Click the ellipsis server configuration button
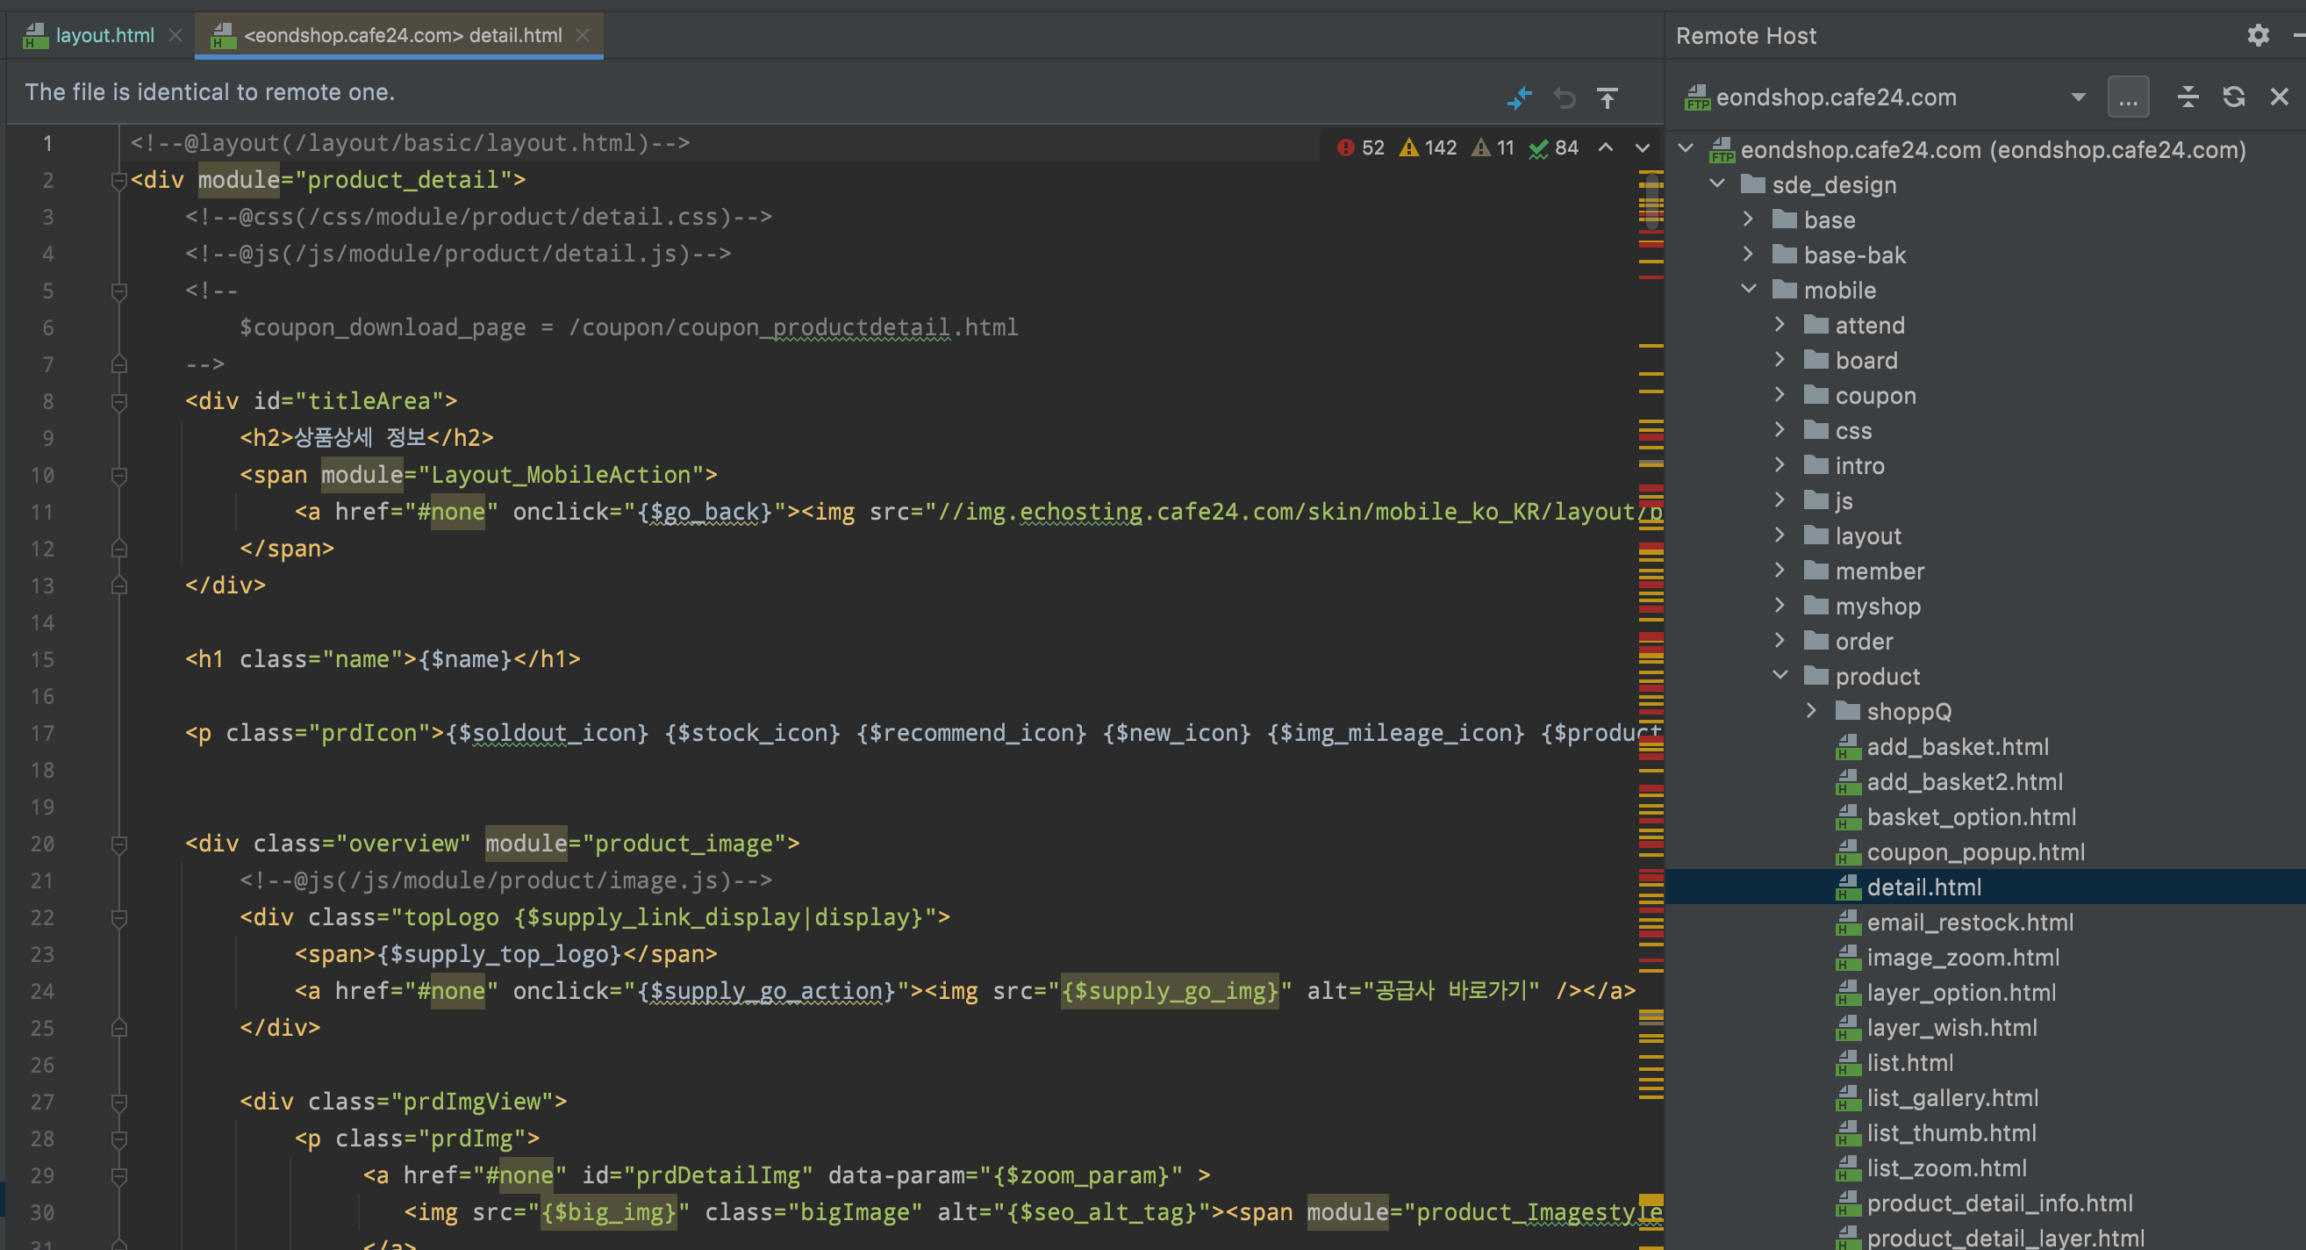The width and height of the screenshot is (2306, 1250). pyautogui.click(x=2128, y=97)
